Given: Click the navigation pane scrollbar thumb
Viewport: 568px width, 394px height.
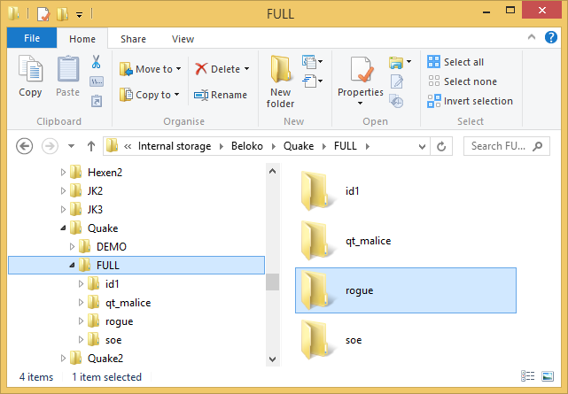Looking at the screenshot, I should click(273, 282).
